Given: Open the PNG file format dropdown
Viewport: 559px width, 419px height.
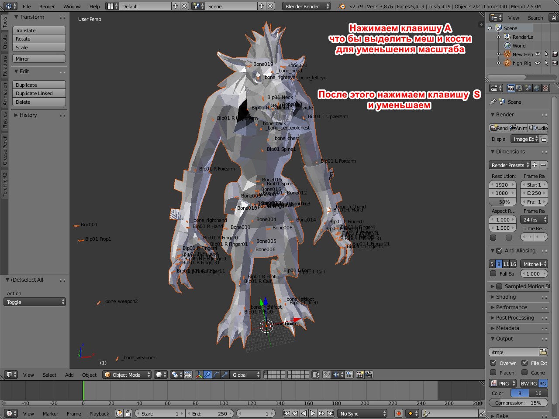Looking at the screenshot, I should 503,383.
